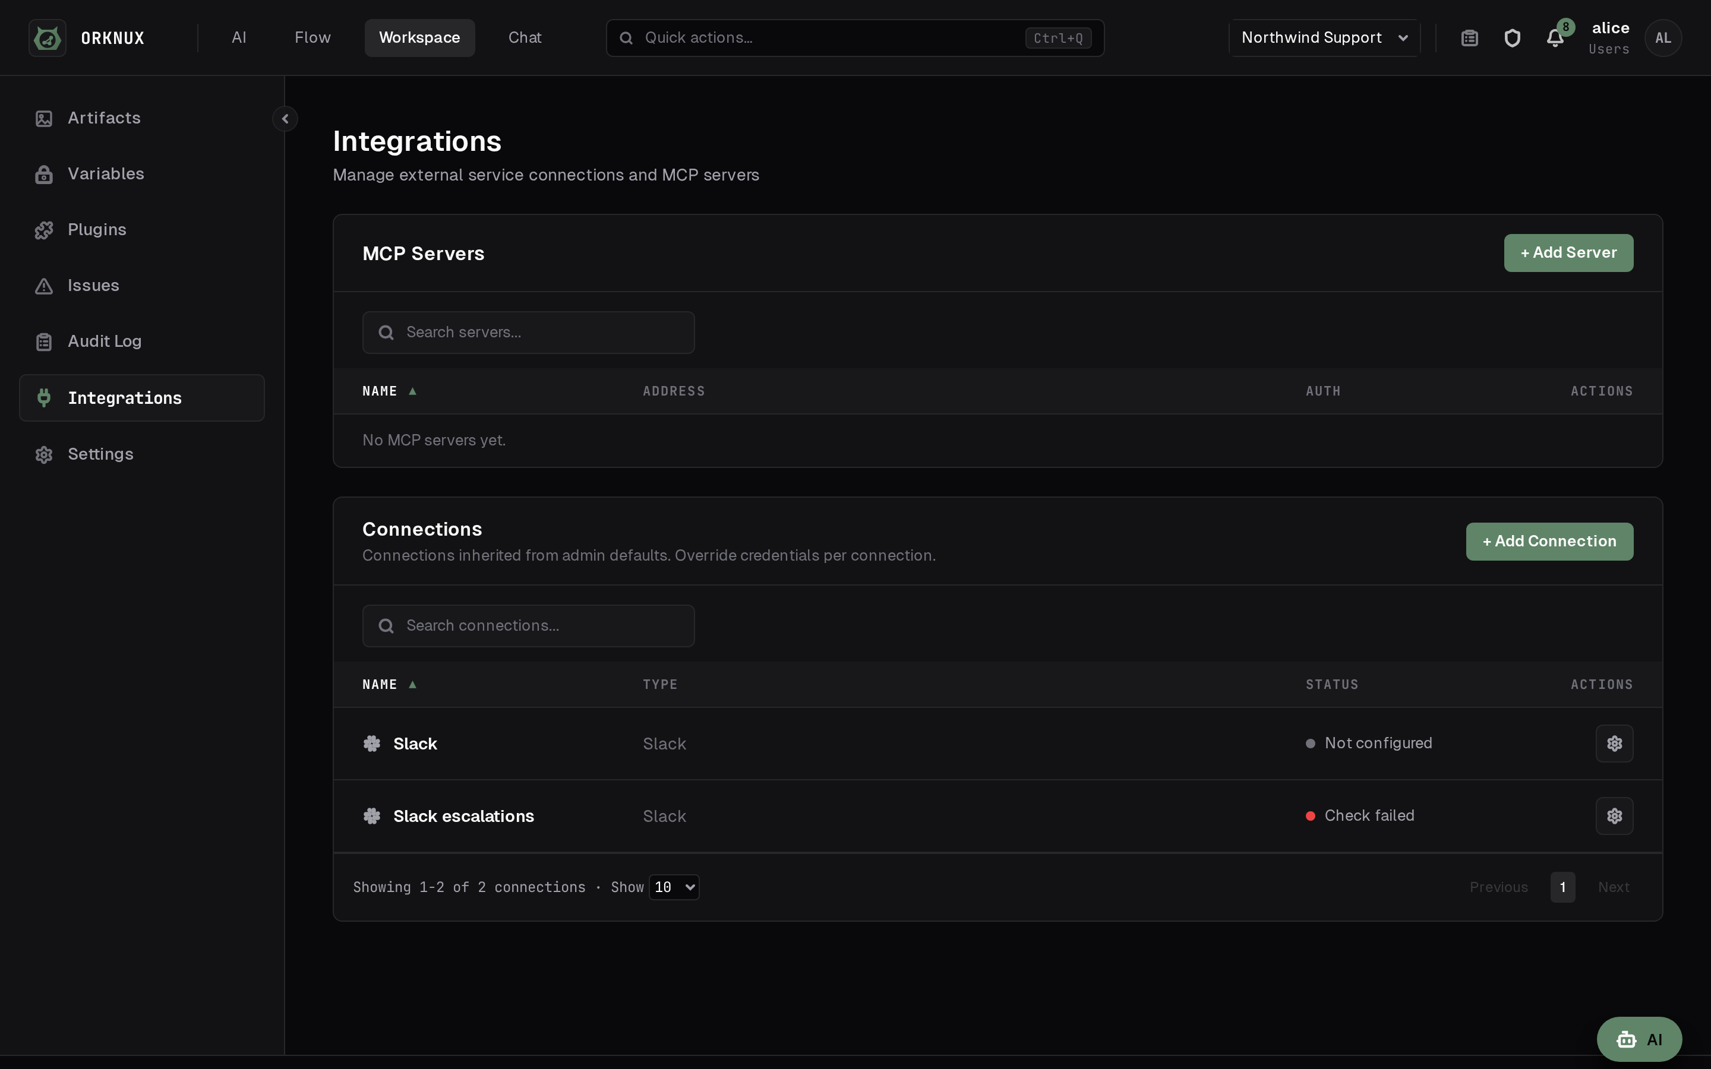Open Settings in the sidebar

click(x=142, y=454)
